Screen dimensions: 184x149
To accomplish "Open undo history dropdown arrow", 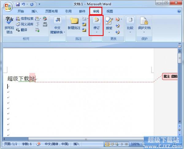I will (27, 4).
